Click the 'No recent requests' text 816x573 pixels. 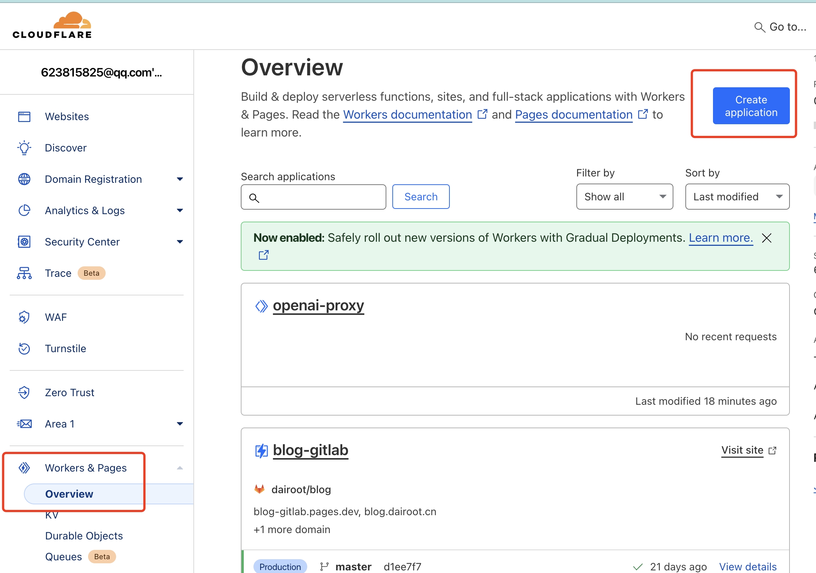(731, 337)
